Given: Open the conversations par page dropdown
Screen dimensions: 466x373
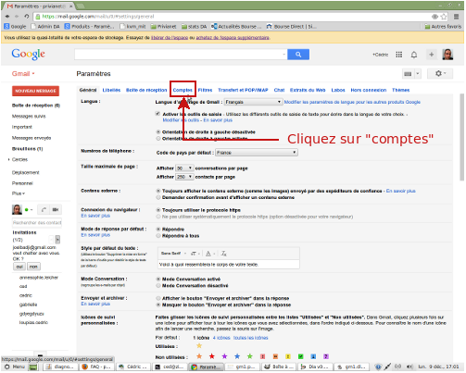Looking at the screenshot, I should coord(184,168).
